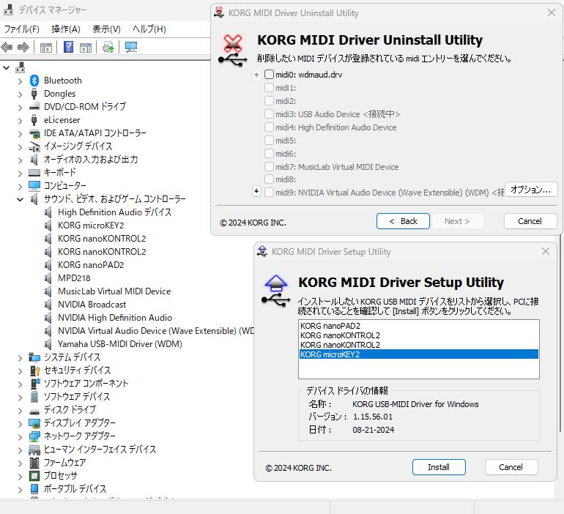Click the セキュリティ デバイス category icon
Image resolution: width=564 pixels, height=514 pixels.
[34, 370]
